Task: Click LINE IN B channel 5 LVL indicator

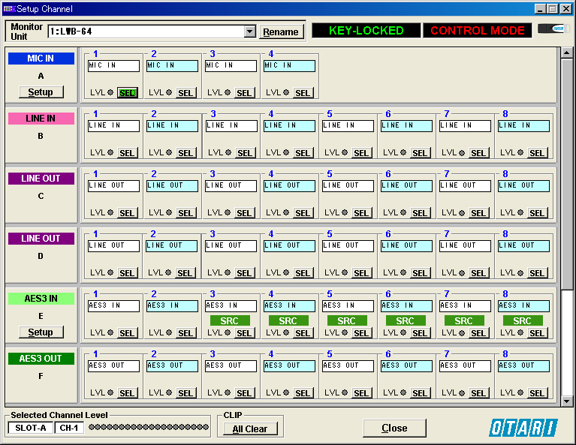Action: click(345, 152)
